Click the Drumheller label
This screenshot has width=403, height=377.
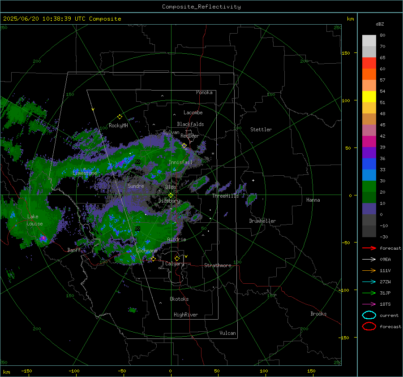(x=262, y=221)
